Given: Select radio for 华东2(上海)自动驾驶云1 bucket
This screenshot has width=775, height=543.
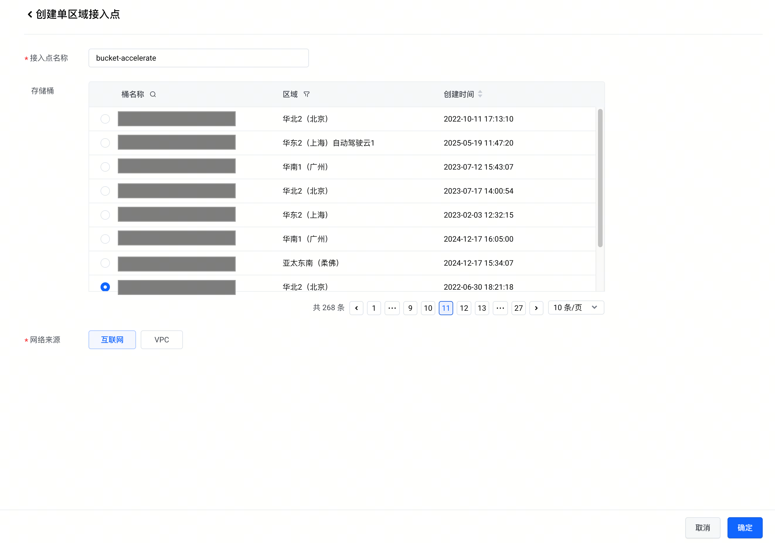Looking at the screenshot, I should pos(105,143).
